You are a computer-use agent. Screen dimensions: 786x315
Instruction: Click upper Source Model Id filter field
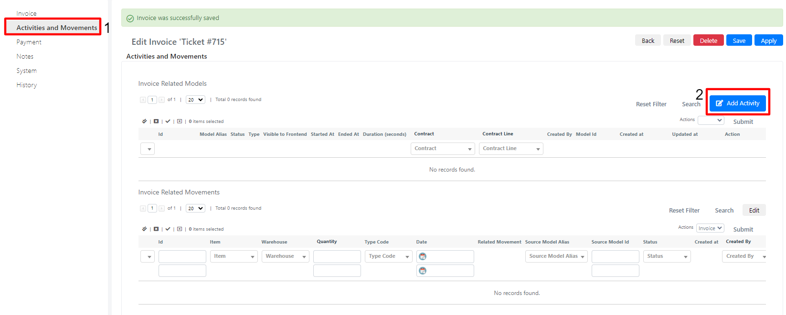click(x=616, y=256)
